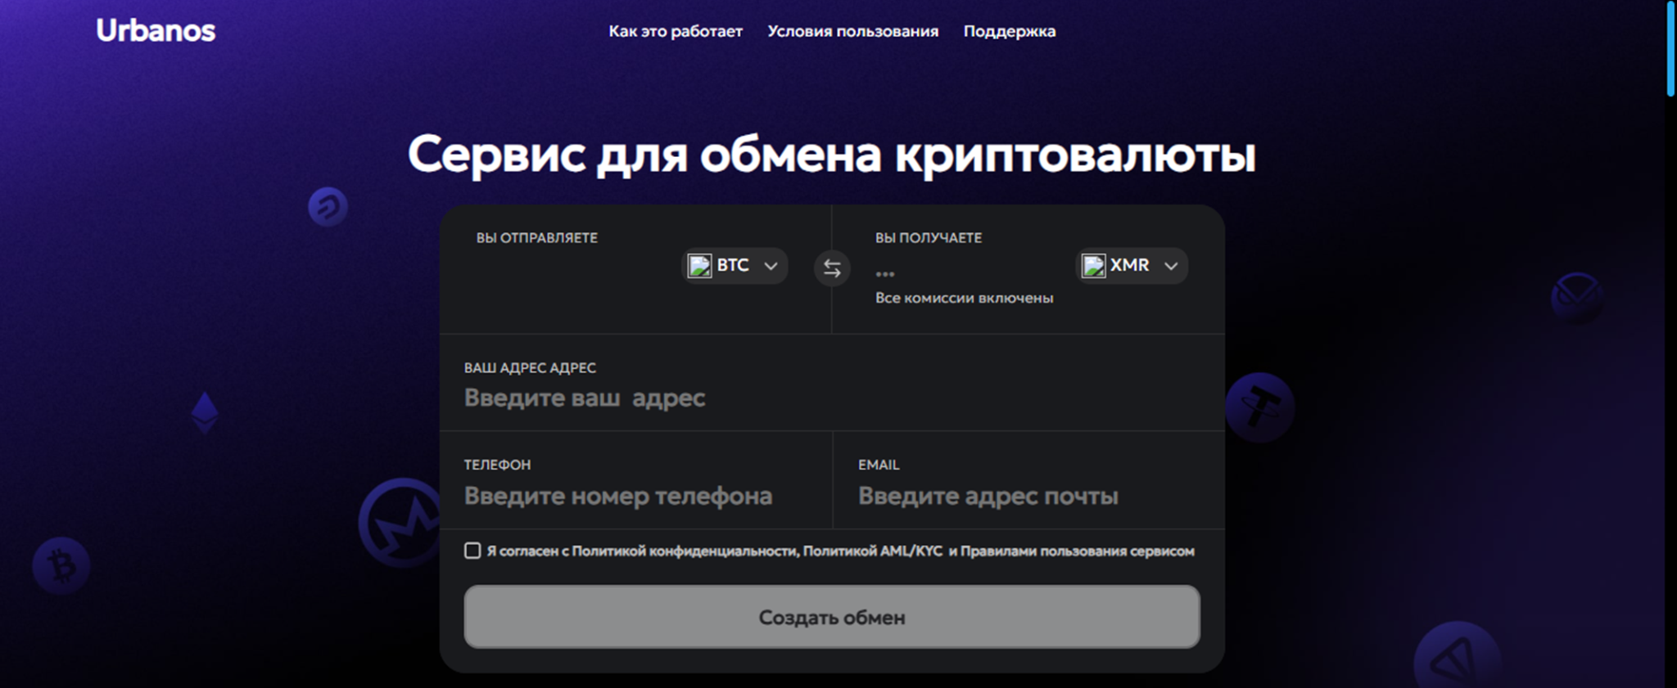Click the XMR coin icon in the selector
Viewport: 1677px width, 688px height.
pos(1093,266)
